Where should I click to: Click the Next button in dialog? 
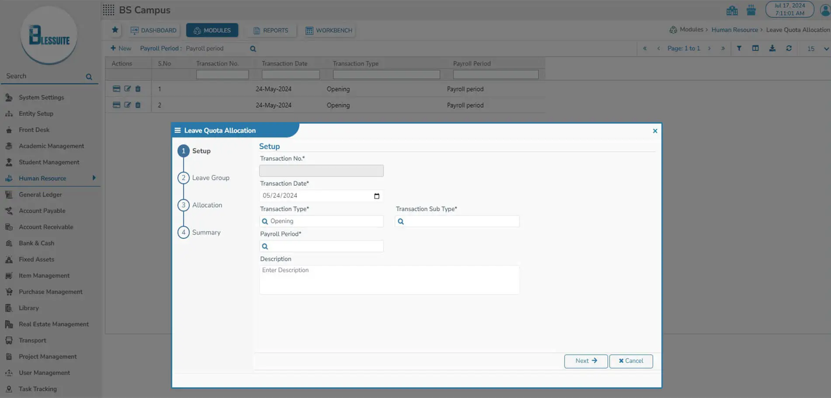tap(585, 361)
